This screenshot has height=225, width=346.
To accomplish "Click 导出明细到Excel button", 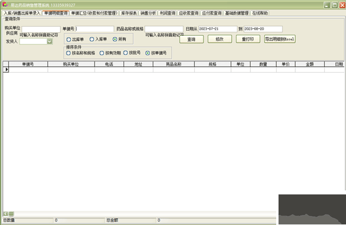I will [280, 39].
